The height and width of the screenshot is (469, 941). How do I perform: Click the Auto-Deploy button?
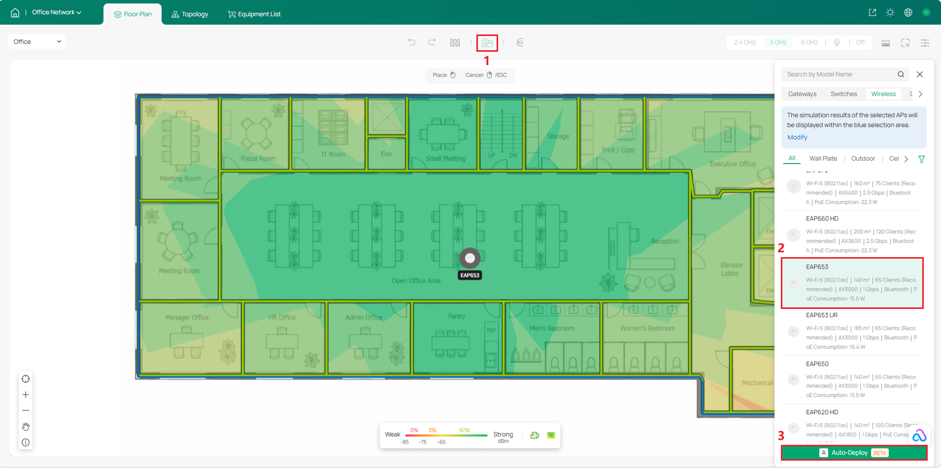[854, 453]
